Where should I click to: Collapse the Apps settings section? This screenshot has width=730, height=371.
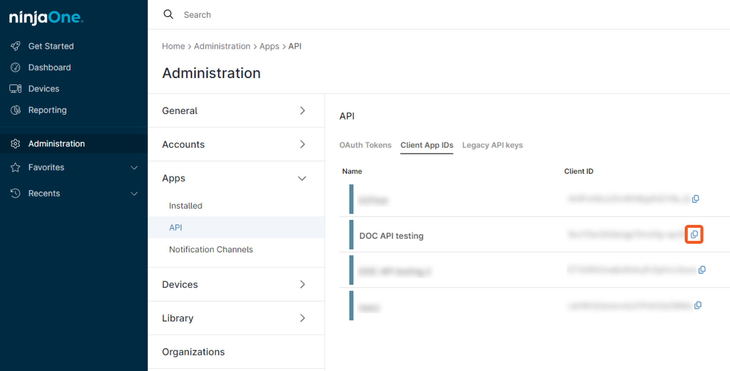pos(302,178)
